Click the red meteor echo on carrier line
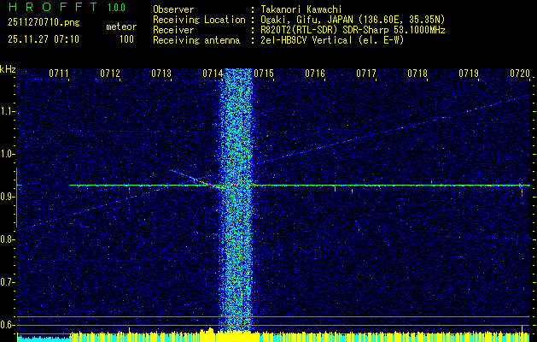The image size is (537, 342). pyautogui.click(x=210, y=185)
